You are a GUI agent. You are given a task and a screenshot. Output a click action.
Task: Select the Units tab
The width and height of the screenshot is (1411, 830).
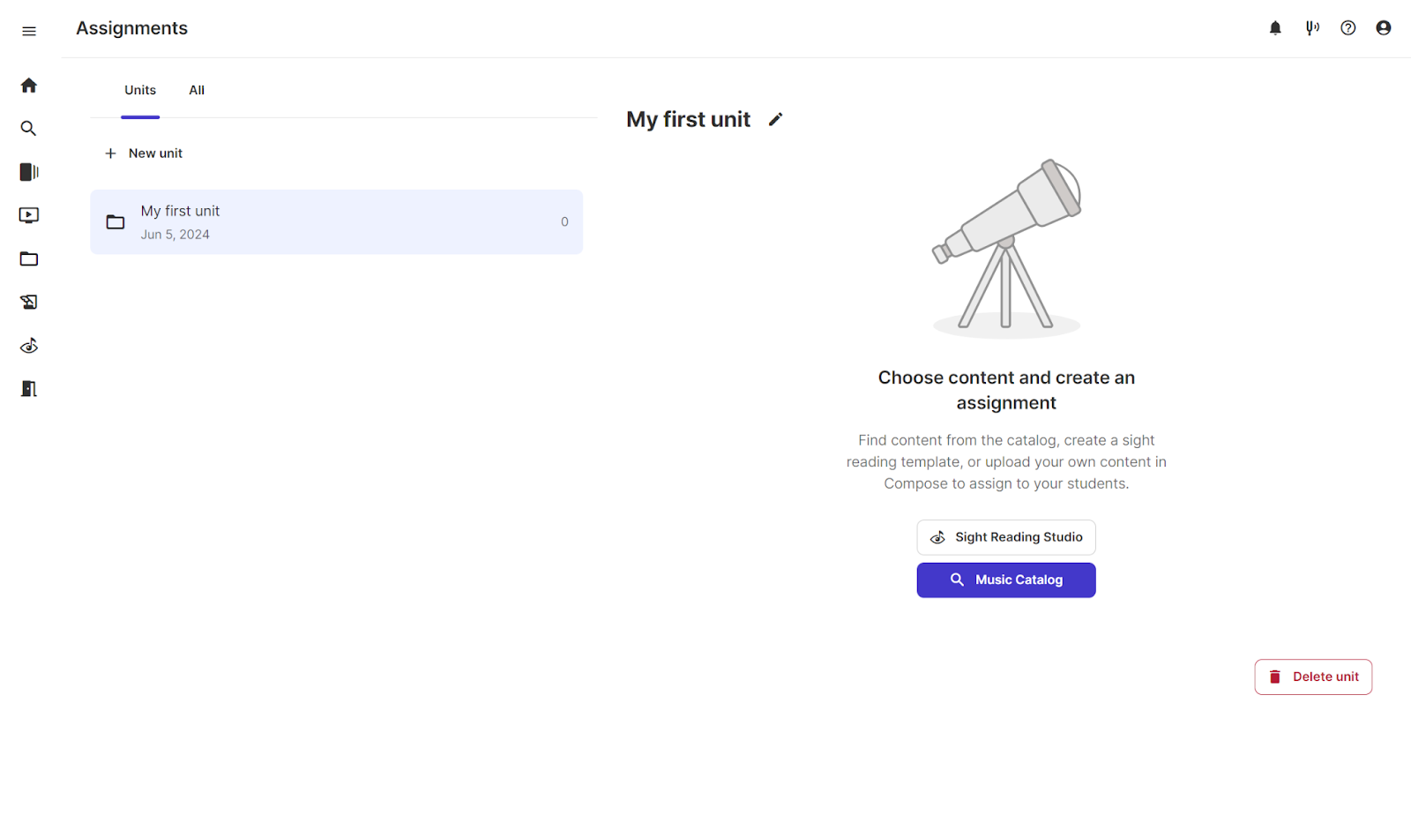(140, 90)
